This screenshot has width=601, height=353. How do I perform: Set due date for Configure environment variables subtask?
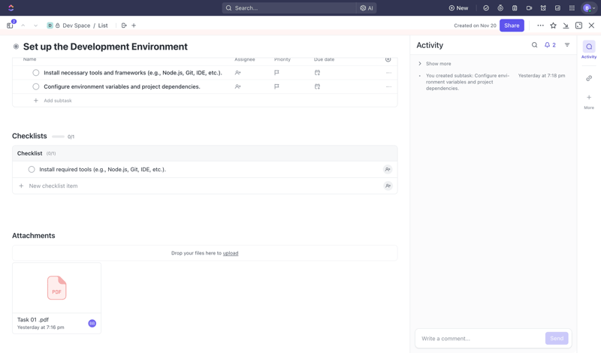317,86
